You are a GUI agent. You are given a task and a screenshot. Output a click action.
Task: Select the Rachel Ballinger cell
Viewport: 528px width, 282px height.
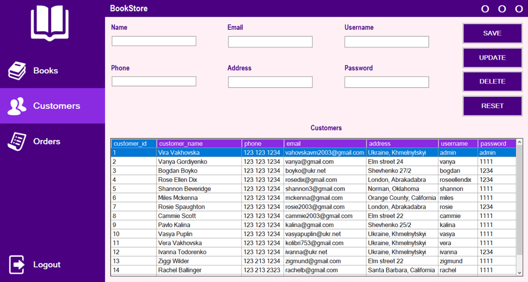(199, 270)
